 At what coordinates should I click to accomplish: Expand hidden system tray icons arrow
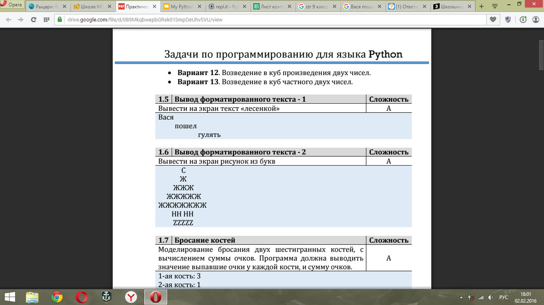(x=461, y=297)
